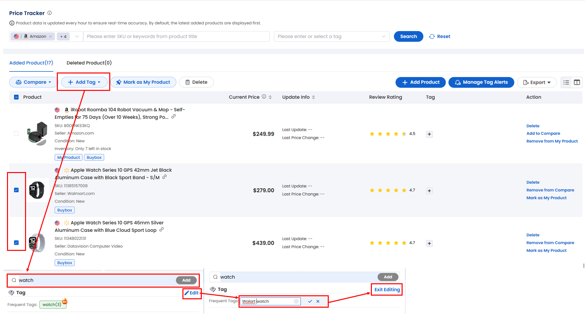This screenshot has width=585, height=317.
Task: Toggle the select-all products checkbox
Action: pos(16,97)
